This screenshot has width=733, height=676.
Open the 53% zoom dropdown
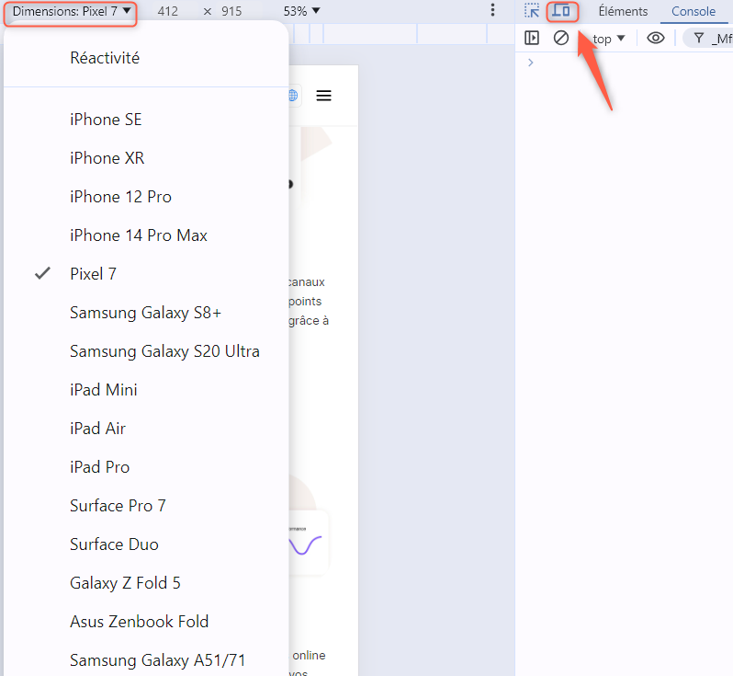(301, 11)
